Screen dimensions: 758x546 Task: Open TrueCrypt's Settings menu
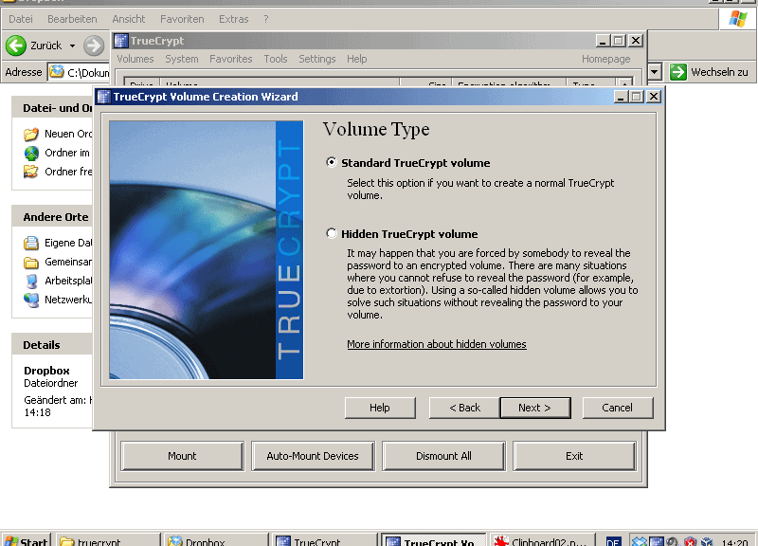[x=317, y=59]
